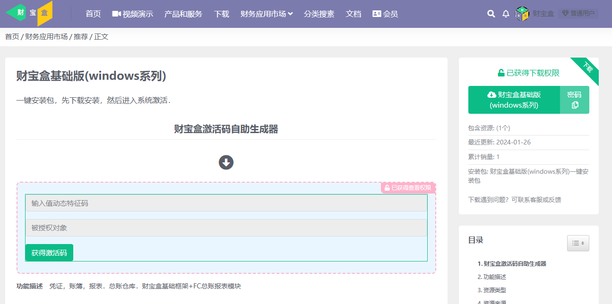Image resolution: width=612 pixels, height=304 pixels.
Task: Click the 普通用户 diamond badge
Action: tap(578, 13)
